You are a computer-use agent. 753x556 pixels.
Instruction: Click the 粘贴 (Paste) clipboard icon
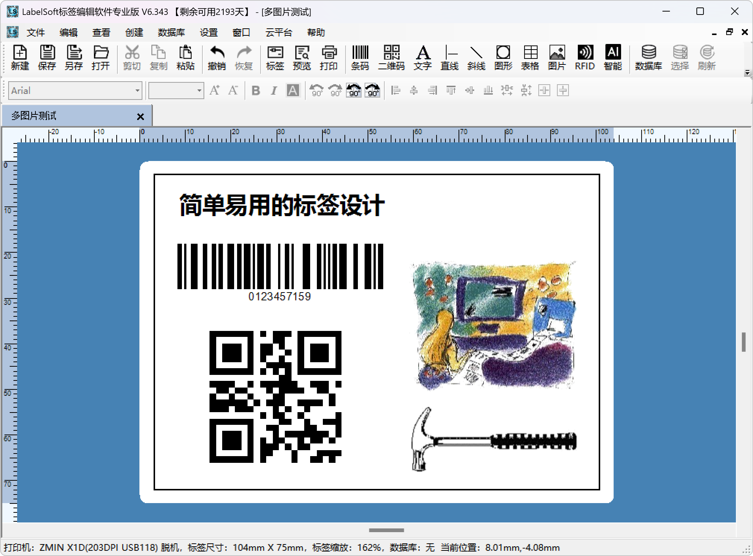coord(186,57)
